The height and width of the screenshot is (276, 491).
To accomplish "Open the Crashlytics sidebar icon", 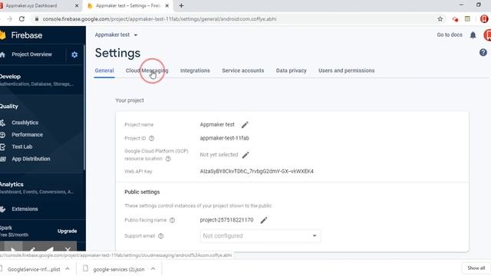I will pos(2,123).
